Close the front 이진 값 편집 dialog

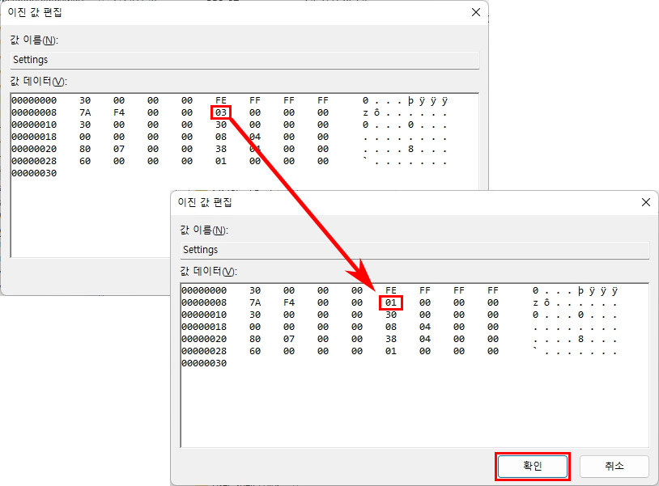[646, 202]
